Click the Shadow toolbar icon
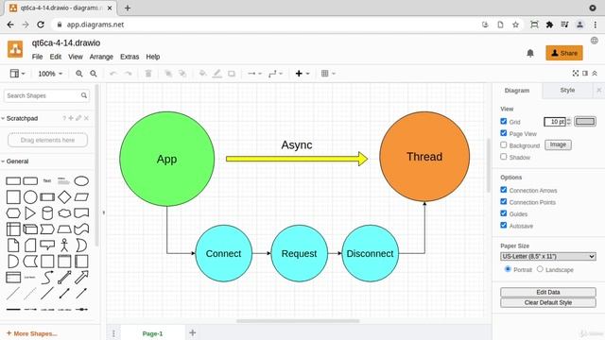 point(232,74)
